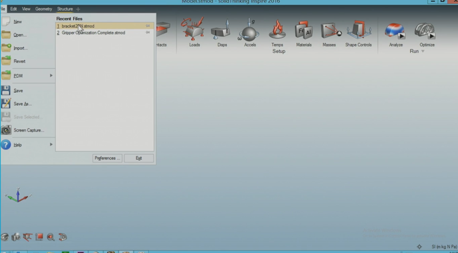The width and height of the screenshot is (458, 253).
Task: Click the Analyze tool icon
Action: 396,32
